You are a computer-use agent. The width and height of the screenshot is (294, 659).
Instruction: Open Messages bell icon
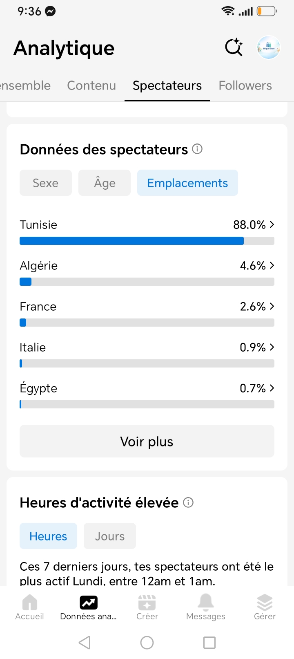(x=206, y=602)
